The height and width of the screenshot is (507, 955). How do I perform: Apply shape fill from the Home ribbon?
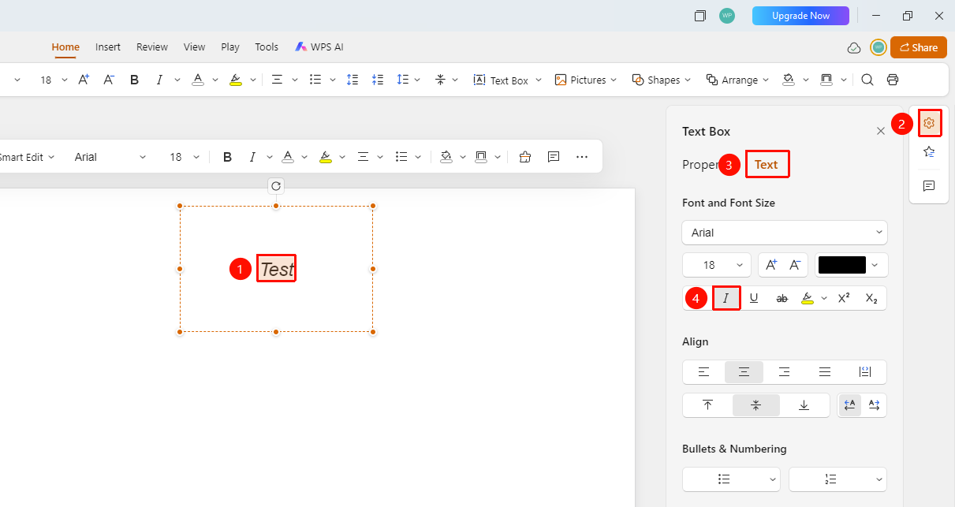[x=788, y=80]
